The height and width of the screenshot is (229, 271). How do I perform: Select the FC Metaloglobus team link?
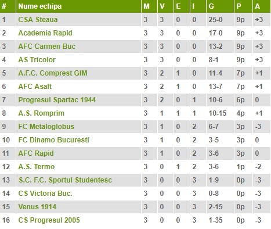coord(46,127)
